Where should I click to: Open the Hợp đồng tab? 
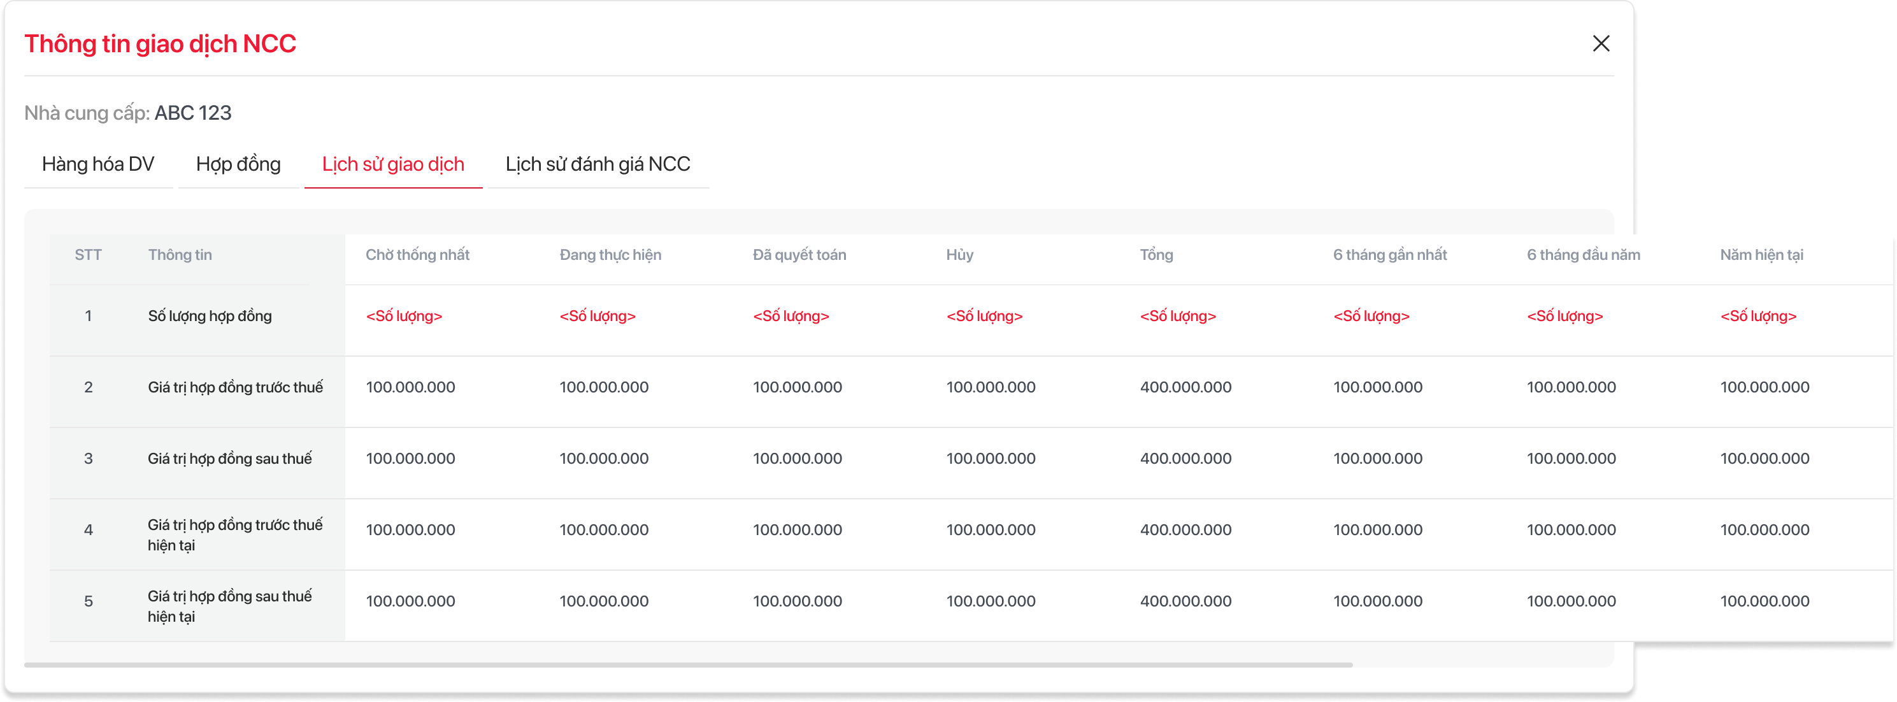point(238,164)
